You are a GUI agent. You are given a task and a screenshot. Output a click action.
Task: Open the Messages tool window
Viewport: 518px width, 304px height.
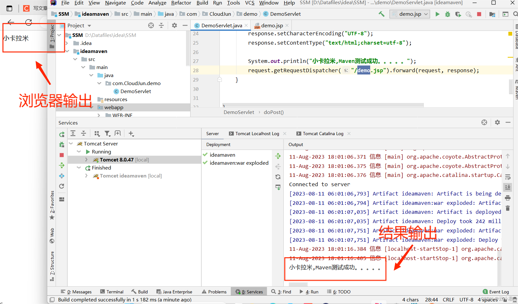click(x=76, y=291)
